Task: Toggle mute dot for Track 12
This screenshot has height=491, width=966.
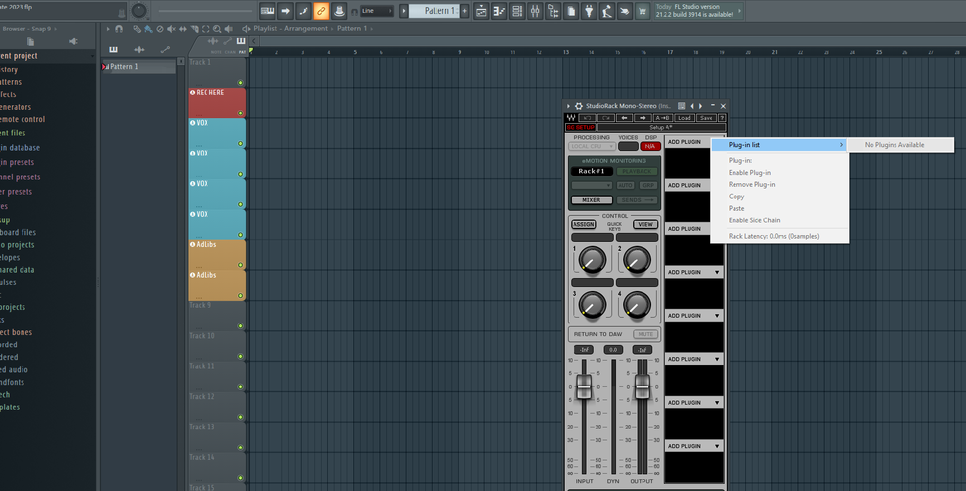Action: (241, 417)
